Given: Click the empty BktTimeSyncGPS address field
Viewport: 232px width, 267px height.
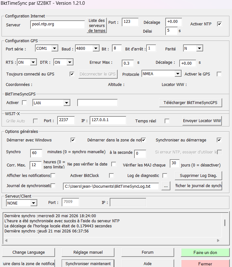Looking at the screenshot, I should pyautogui.click(x=97, y=103).
